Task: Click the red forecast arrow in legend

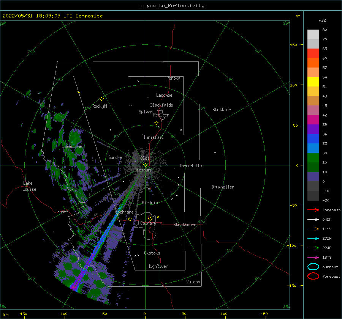Action: point(313,210)
